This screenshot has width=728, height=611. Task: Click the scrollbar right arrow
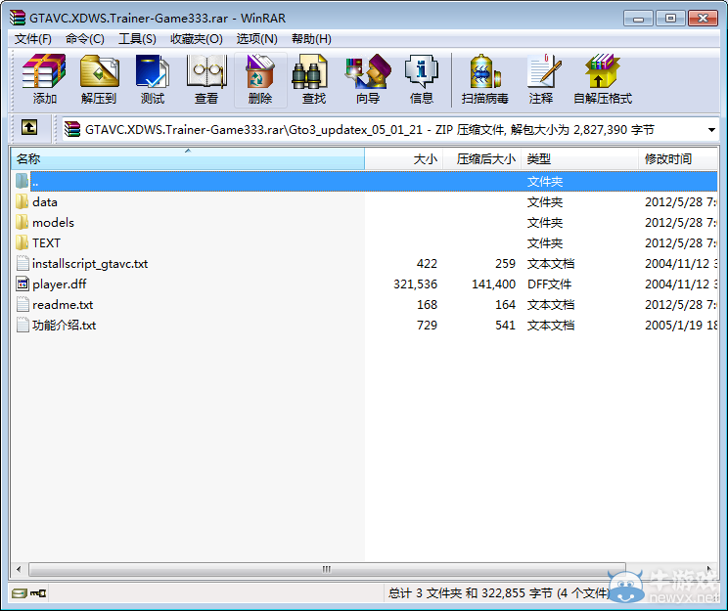(x=709, y=568)
